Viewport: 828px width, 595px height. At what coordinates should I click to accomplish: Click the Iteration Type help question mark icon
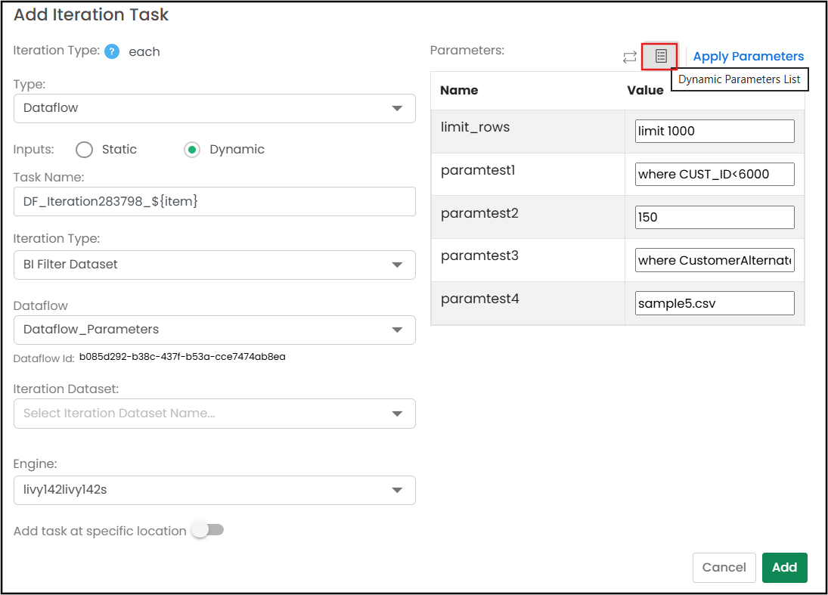[x=112, y=51]
